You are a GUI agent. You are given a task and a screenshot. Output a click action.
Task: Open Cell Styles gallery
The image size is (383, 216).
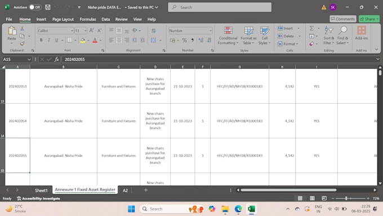265,36
